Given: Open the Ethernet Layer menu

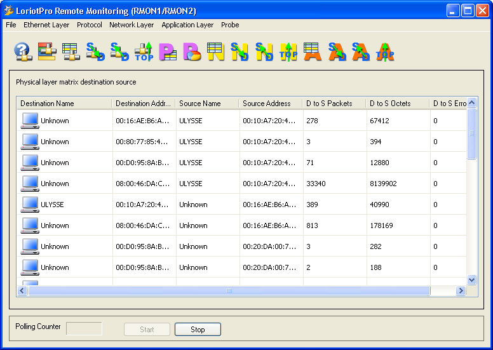Looking at the screenshot, I should pos(46,25).
